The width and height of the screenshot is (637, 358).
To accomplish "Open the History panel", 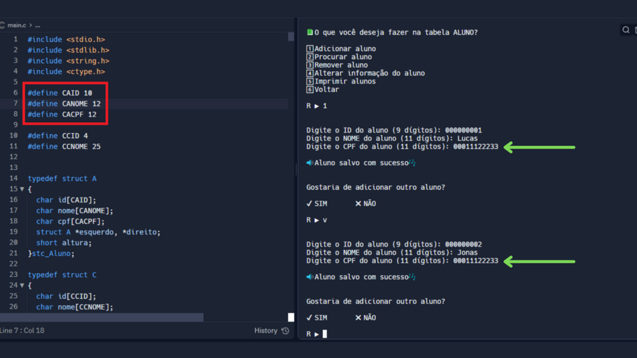I will point(266,331).
